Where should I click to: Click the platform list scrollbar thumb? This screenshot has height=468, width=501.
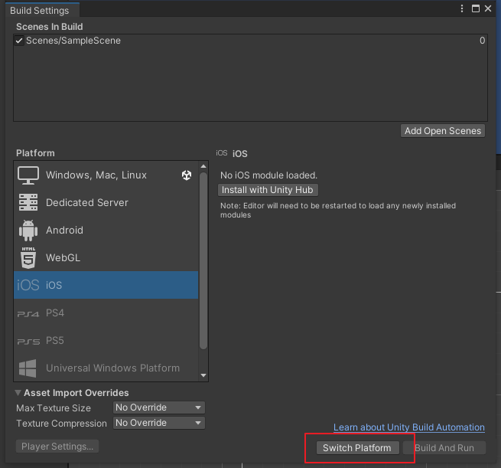[203, 260]
